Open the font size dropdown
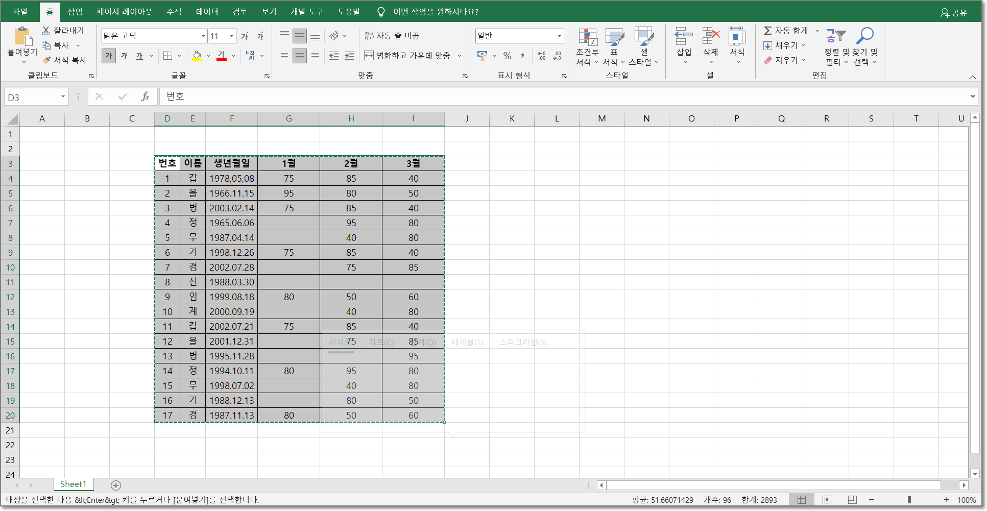Screen dimensions: 987x511 [232, 36]
